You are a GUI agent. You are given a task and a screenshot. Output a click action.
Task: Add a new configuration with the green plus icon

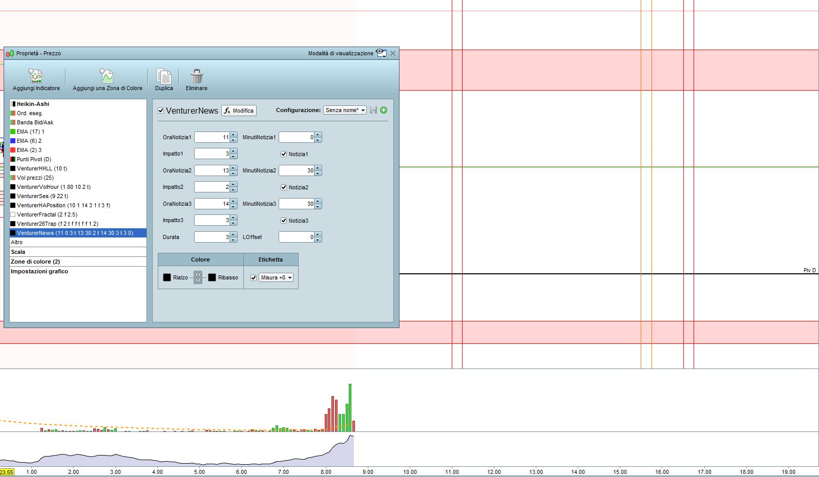point(384,111)
